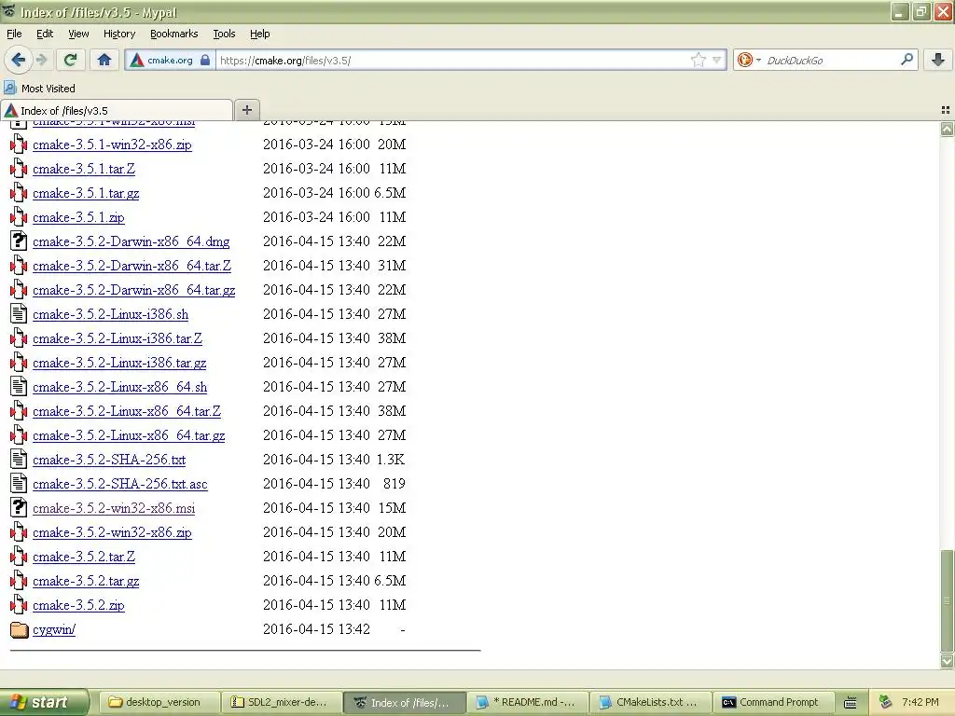955x716 pixels.
Task: Click the vertical scrollbar thumb
Action: (x=948, y=600)
